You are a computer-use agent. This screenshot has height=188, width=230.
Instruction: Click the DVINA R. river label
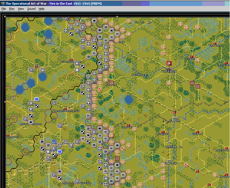click(x=140, y=75)
